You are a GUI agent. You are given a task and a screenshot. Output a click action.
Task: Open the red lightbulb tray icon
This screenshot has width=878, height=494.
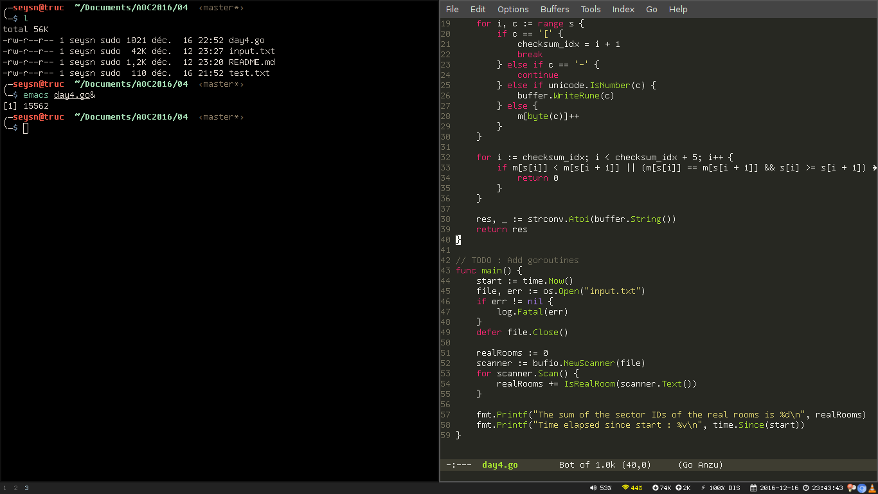[852, 488]
